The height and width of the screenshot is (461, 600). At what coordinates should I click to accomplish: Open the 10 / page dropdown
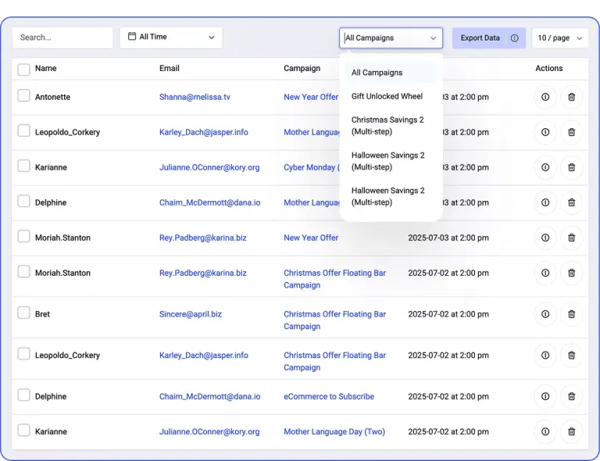(560, 38)
